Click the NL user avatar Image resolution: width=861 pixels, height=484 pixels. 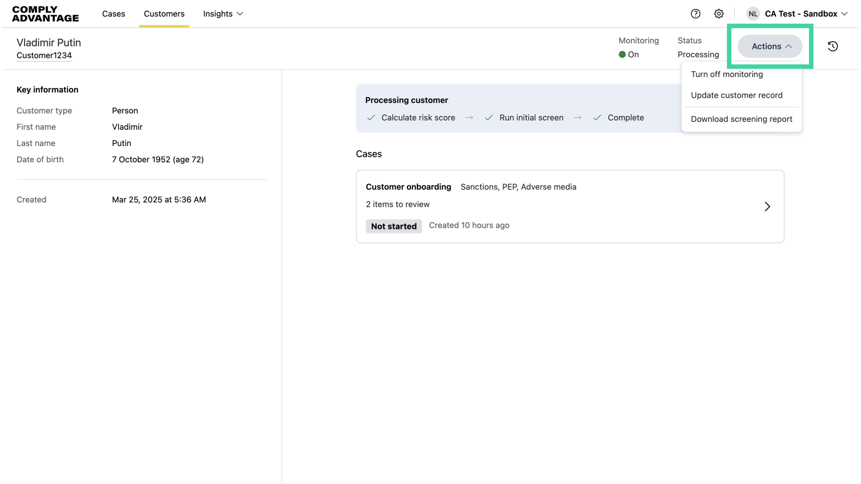753,13
